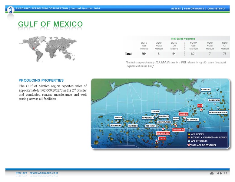Click the 1Q10 Gas total value 601

coord(193,54)
